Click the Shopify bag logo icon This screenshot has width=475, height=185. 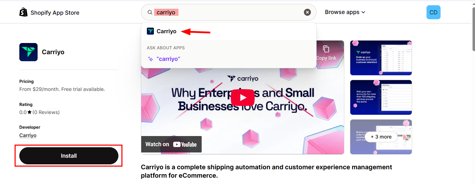coord(24,12)
